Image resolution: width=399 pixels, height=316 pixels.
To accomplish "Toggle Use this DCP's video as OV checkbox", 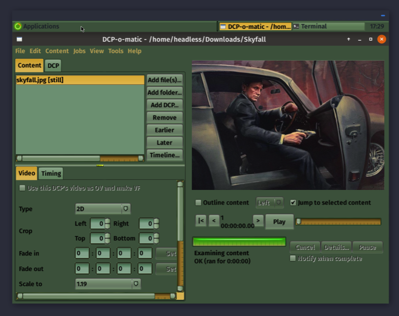I will tap(22, 188).
